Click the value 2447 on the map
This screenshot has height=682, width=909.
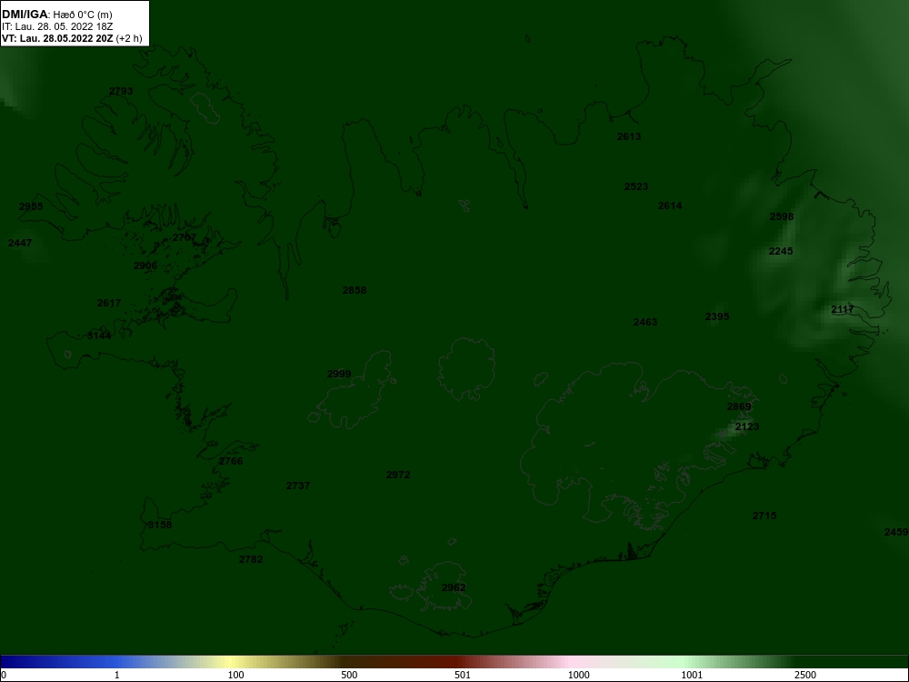click(20, 243)
